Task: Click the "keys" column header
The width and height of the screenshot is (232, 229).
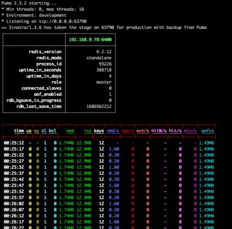Action: coord(99,131)
